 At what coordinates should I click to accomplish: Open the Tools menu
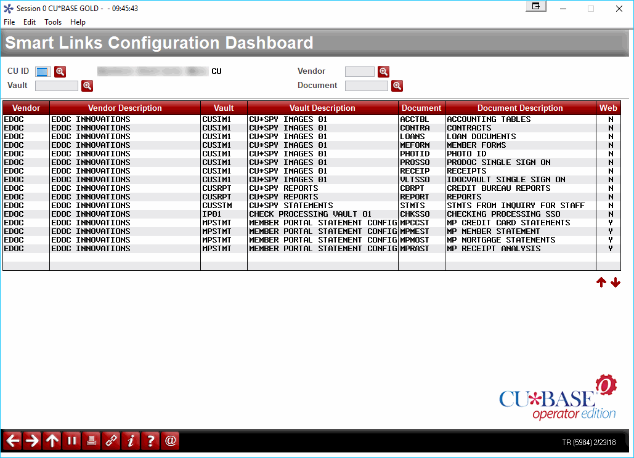(53, 22)
